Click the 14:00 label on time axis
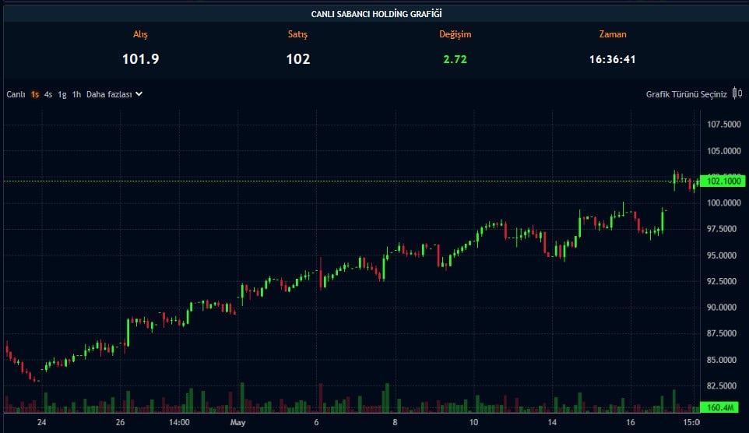The height and width of the screenshot is (433, 749). [x=179, y=423]
